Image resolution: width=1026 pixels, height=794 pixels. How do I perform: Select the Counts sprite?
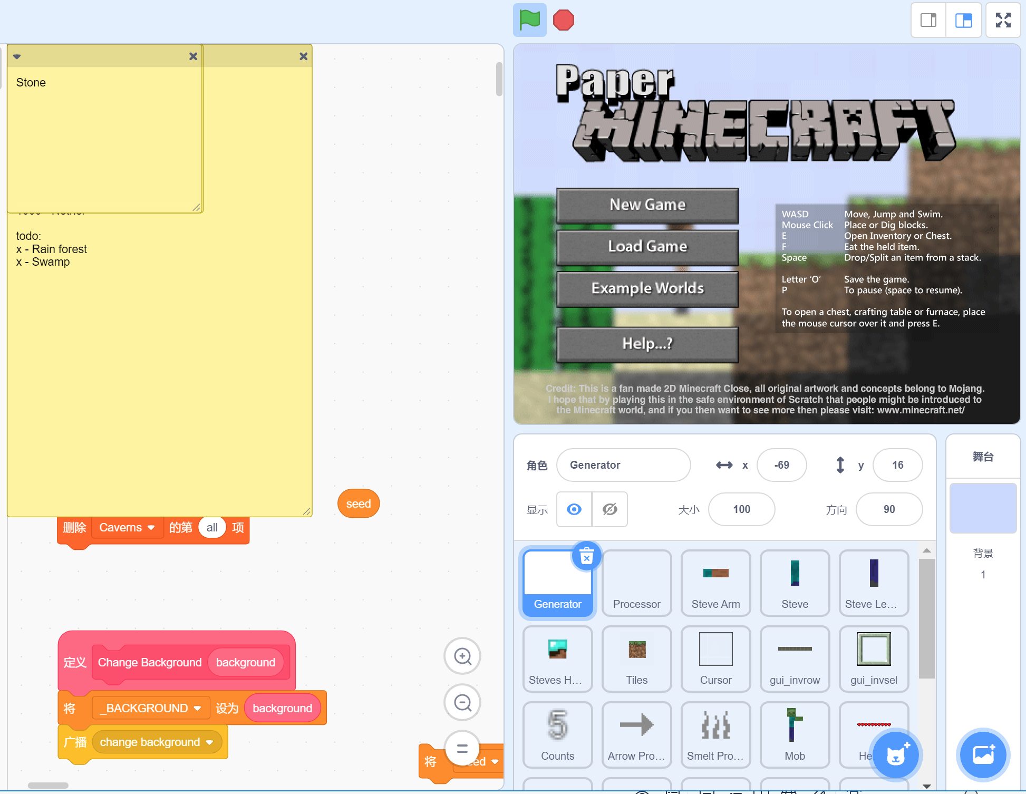(557, 735)
